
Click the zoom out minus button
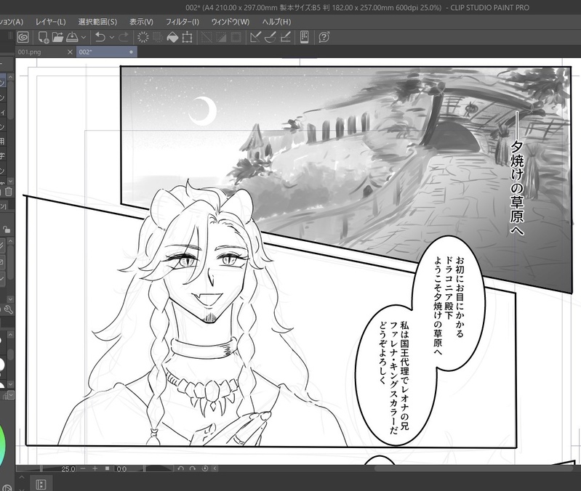click(83, 468)
